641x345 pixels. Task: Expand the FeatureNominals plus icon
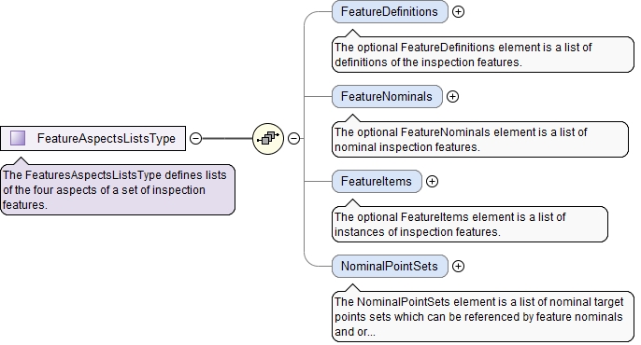pos(452,97)
